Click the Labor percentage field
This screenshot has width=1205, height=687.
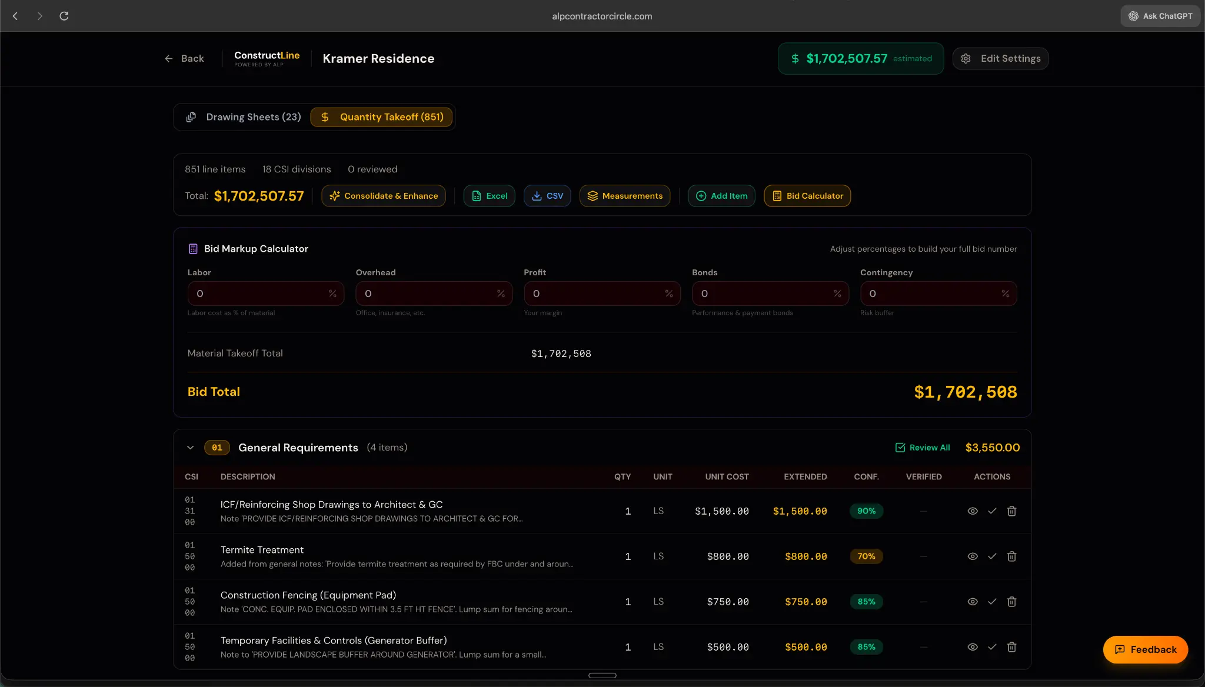pos(265,294)
